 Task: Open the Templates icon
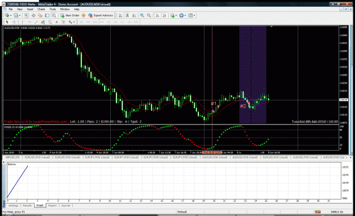pyautogui.click(x=190, y=15)
